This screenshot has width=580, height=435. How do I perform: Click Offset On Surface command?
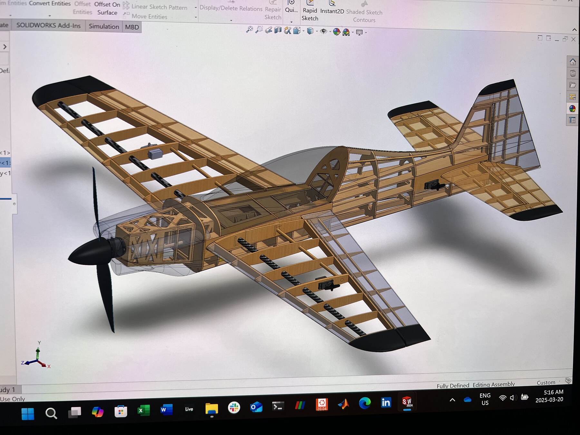point(107,8)
